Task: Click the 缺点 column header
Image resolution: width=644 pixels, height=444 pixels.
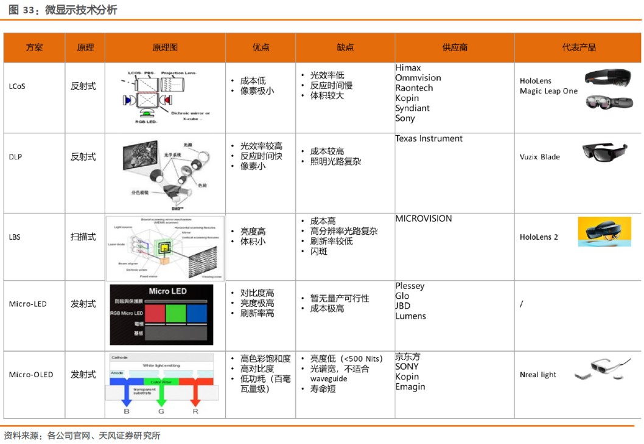Action: coord(345,47)
